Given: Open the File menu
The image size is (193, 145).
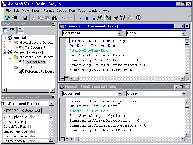Looking at the screenshot, I should 8,11.
